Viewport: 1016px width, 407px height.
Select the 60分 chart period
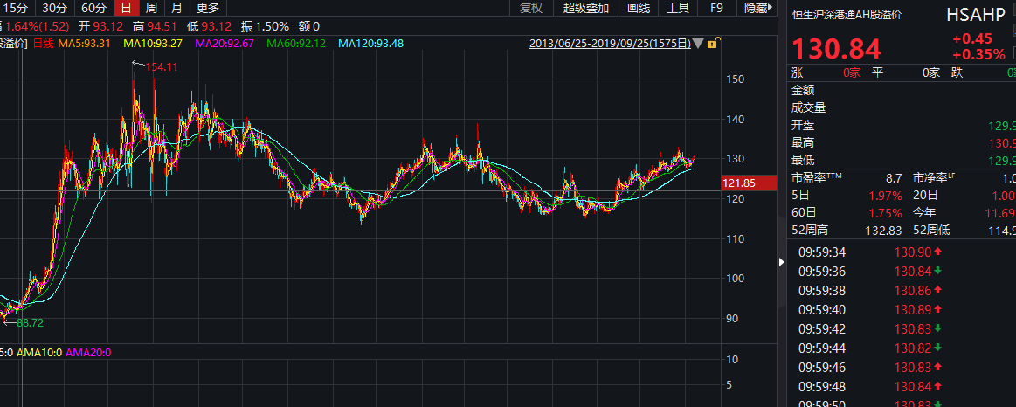(x=93, y=8)
